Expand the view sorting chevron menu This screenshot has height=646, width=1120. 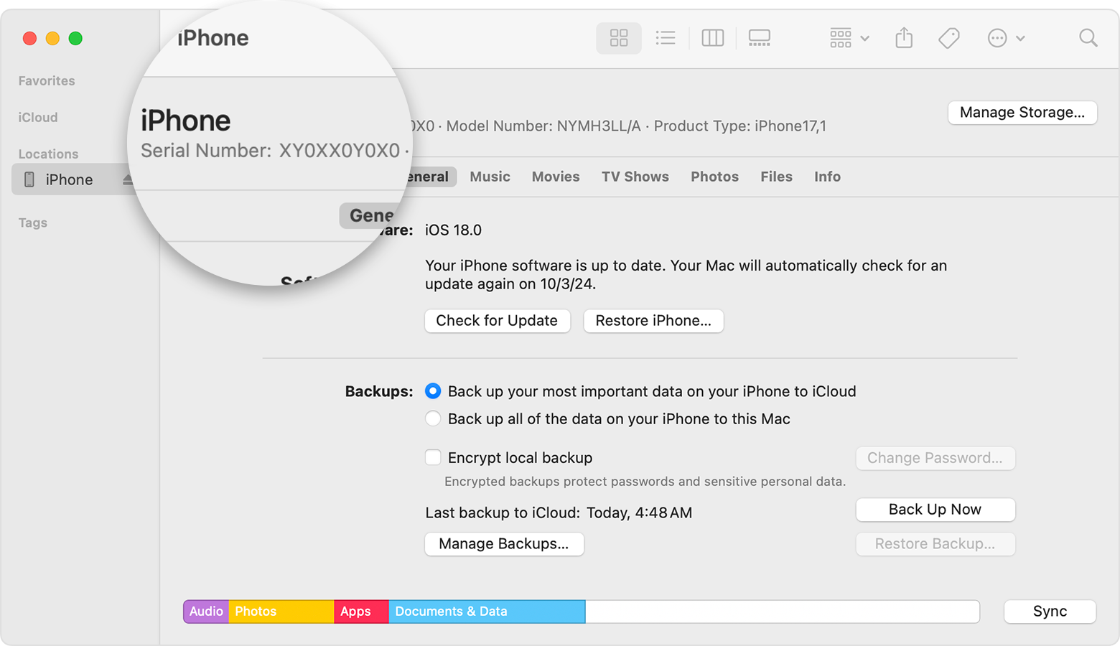pos(865,38)
